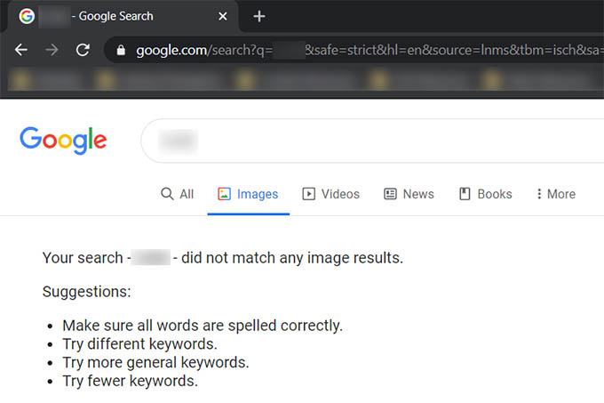Reload the page with the refresh icon
This screenshot has width=604, height=403.
pos(83,50)
